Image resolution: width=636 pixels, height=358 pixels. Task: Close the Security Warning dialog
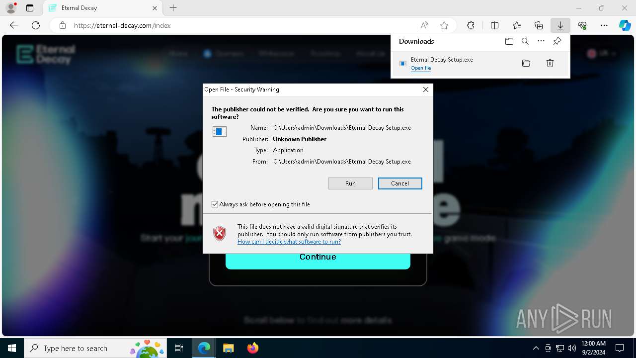coord(426,89)
